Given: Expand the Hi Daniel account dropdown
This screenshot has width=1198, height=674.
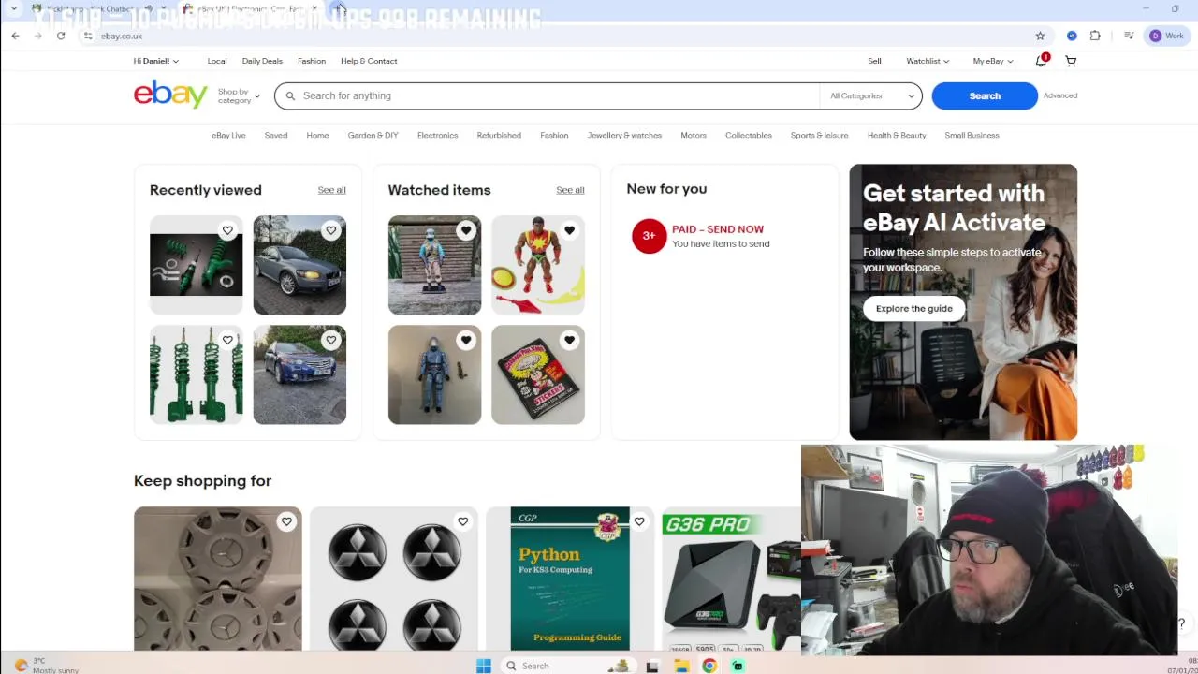Looking at the screenshot, I should click(x=156, y=61).
